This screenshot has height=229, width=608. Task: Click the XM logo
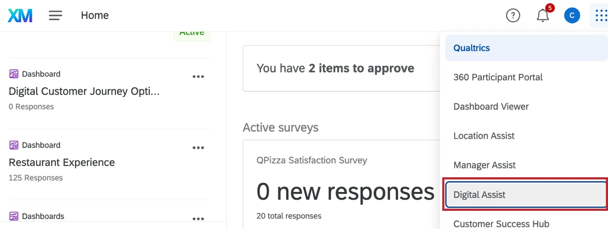pyautogui.click(x=20, y=15)
